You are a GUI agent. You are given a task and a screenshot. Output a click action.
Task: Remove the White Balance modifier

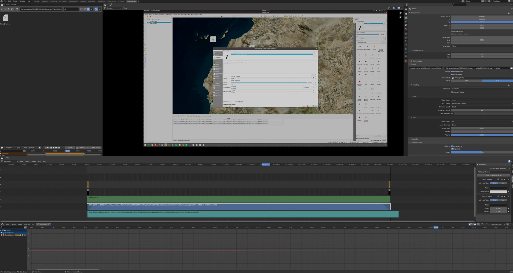coord(508,179)
